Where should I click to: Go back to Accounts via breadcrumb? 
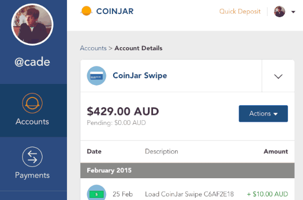click(93, 48)
